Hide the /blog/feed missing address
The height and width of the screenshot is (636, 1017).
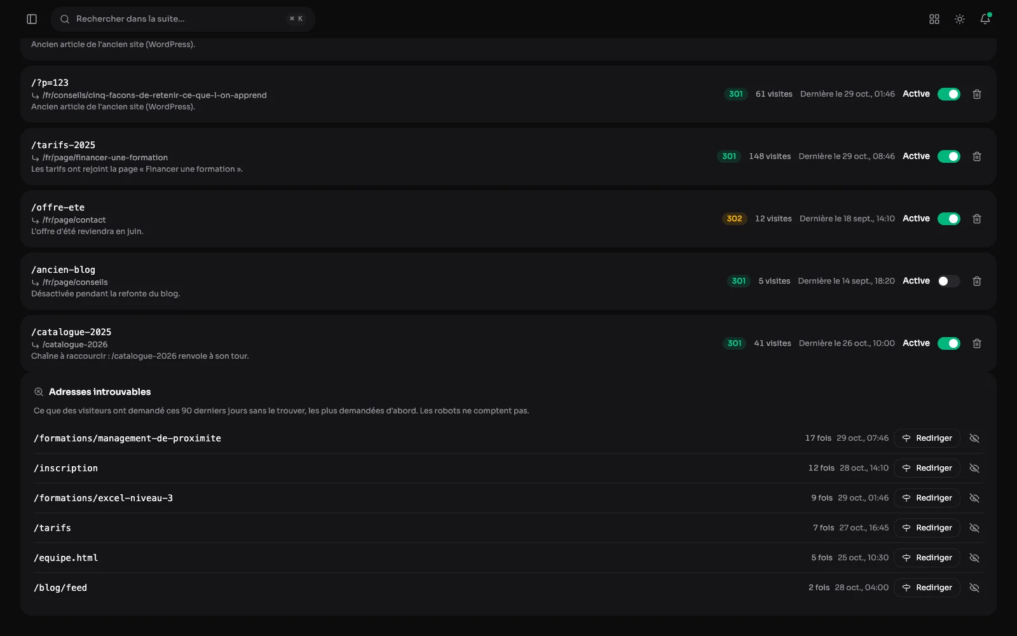pos(974,588)
